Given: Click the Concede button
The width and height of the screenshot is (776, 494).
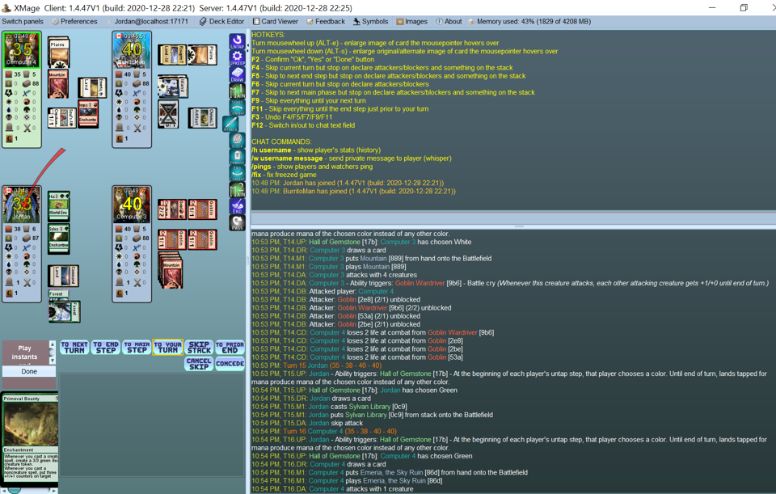Looking at the screenshot, I should tap(230, 364).
